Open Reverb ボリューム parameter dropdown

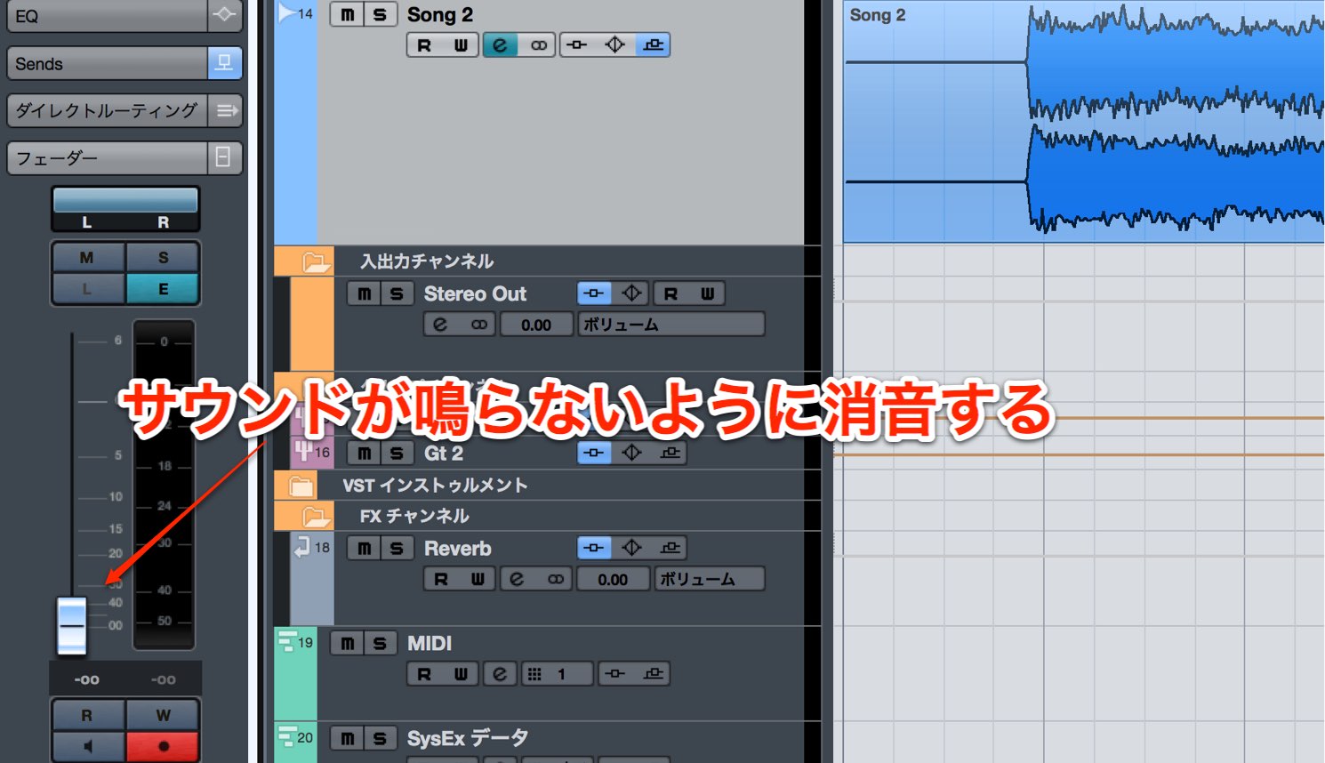pyautogui.click(x=710, y=579)
